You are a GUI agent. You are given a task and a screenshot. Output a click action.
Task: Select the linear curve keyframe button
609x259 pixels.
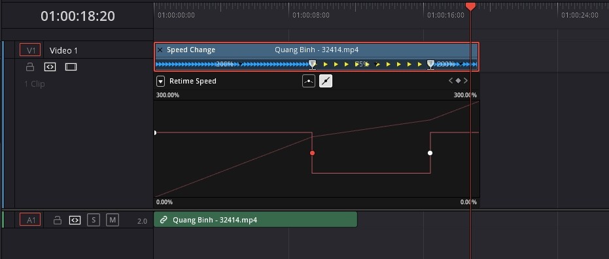pos(326,81)
